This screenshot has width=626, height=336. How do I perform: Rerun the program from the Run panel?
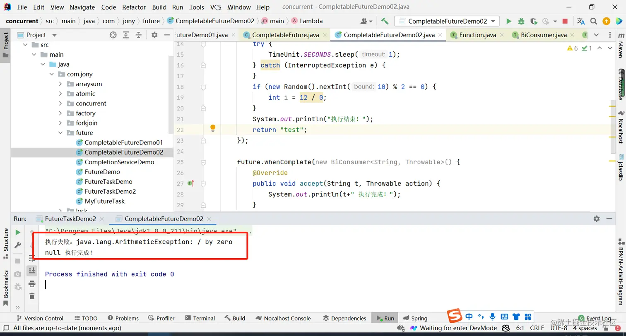click(x=18, y=233)
